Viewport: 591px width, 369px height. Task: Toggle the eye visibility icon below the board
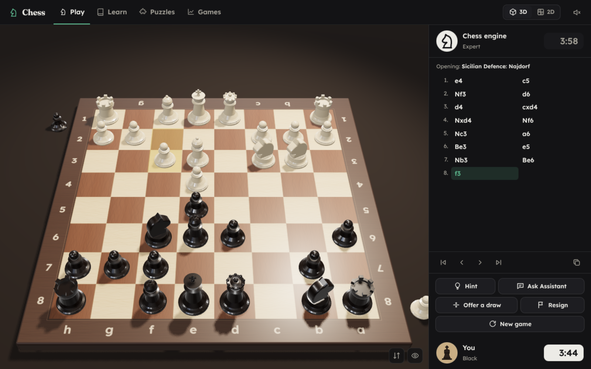coord(415,356)
